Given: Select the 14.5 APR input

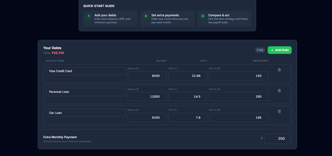Looking at the screenshot, I should point(187,97).
